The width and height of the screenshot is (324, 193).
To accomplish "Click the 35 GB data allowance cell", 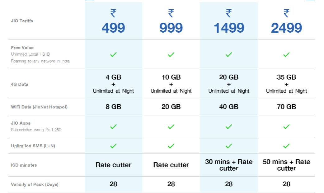I will [286, 77].
